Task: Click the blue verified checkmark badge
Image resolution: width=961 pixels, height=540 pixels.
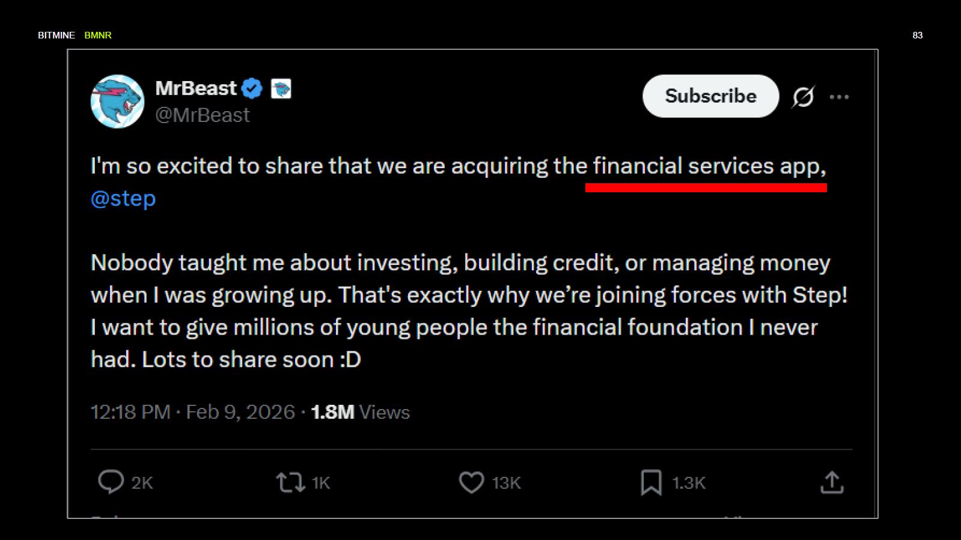Action: [x=252, y=89]
